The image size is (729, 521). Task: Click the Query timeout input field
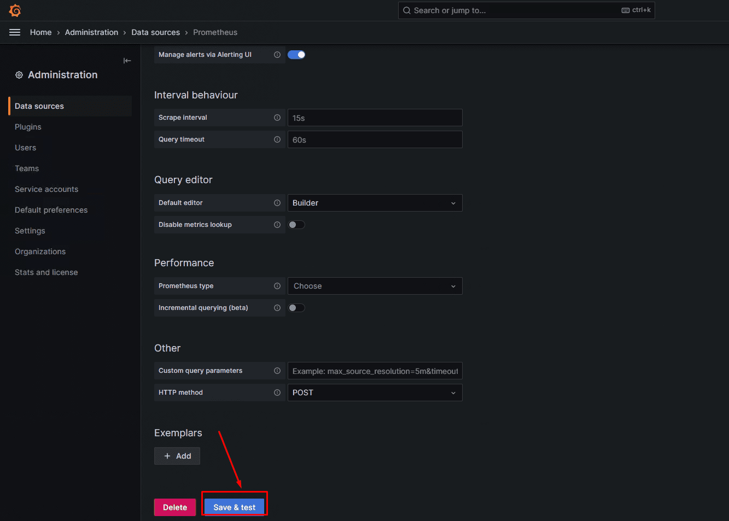(x=375, y=139)
